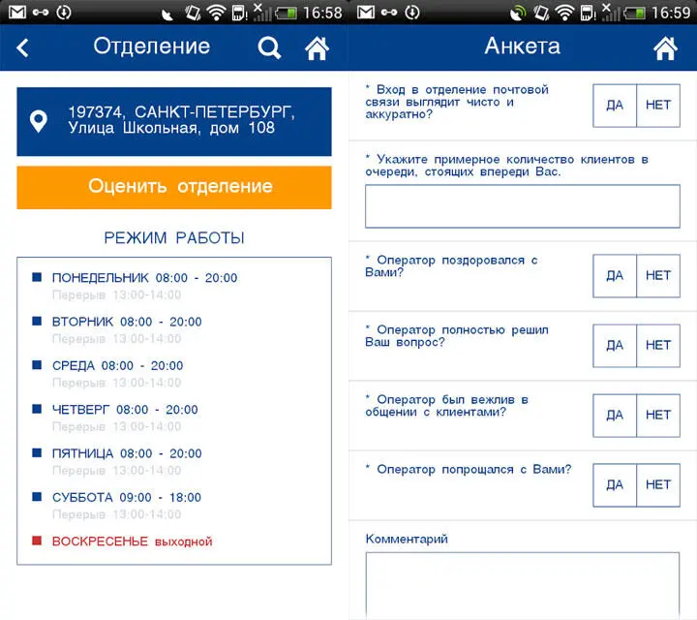Select ПЯТНИЦА 08:00 - 20:00 row
The width and height of the screenshot is (697, 620).
[x=117, y=453]
